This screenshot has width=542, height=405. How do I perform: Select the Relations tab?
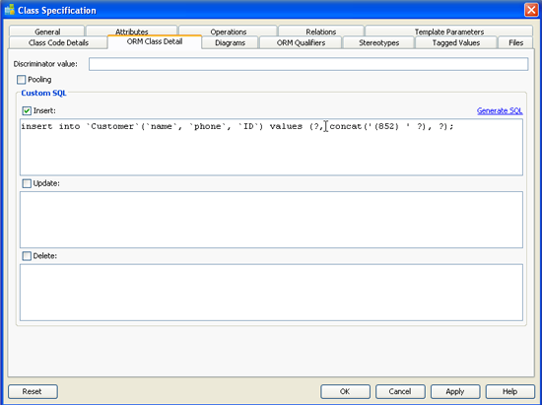point(321,32)
